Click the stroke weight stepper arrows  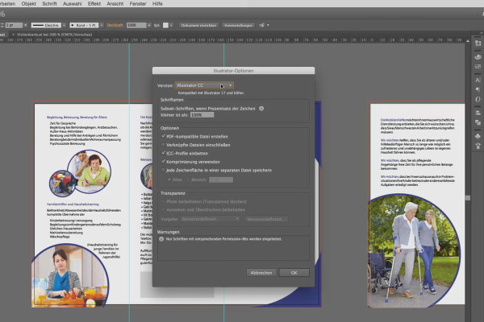2,25
